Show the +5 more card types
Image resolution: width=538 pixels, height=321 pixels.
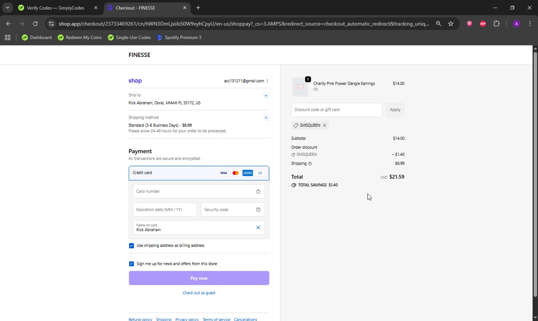[x=260, y=173]
